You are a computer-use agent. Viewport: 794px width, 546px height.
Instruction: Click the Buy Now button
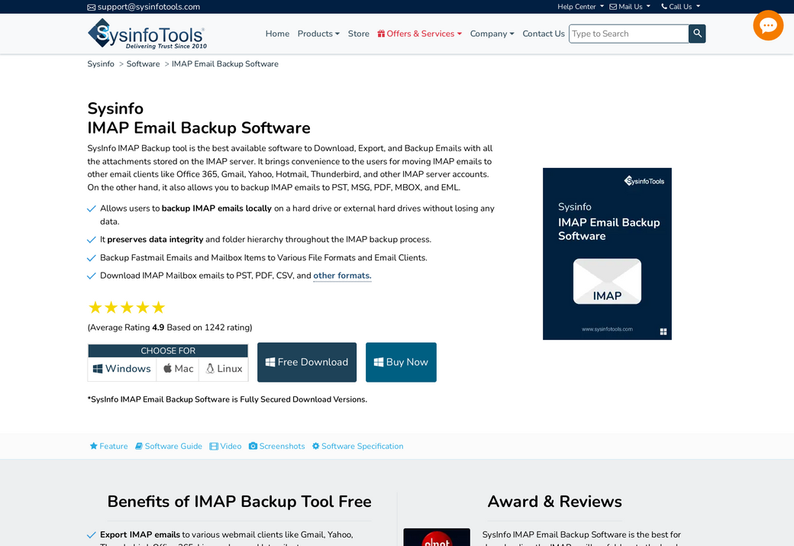401,362
